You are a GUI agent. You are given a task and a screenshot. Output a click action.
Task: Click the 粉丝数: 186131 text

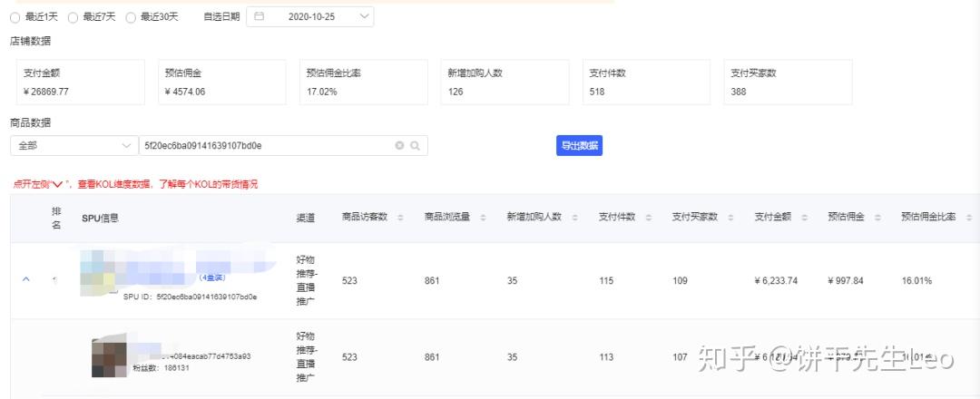point(161,368)
